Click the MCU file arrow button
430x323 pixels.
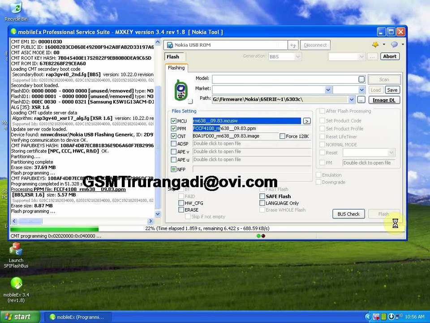(307, 121)
